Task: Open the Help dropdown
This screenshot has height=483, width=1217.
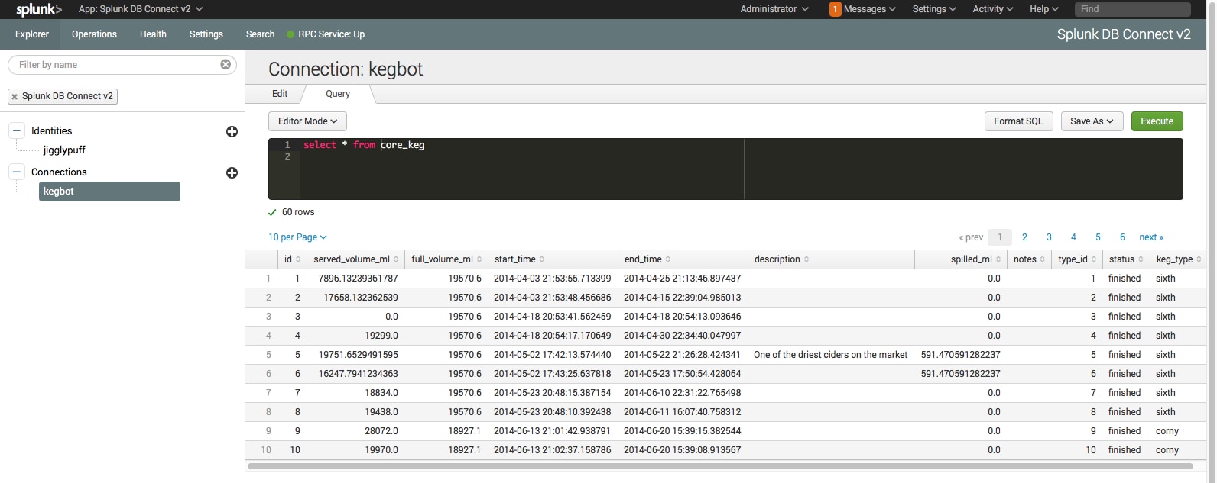Action: 1043,9
